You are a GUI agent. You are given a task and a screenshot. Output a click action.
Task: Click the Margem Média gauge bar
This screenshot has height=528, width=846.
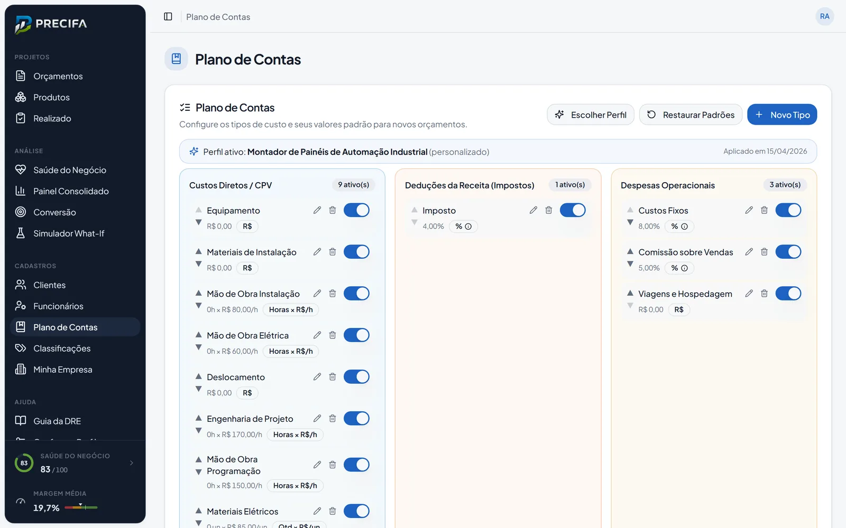pyautogui.click(x=81, y=507)
